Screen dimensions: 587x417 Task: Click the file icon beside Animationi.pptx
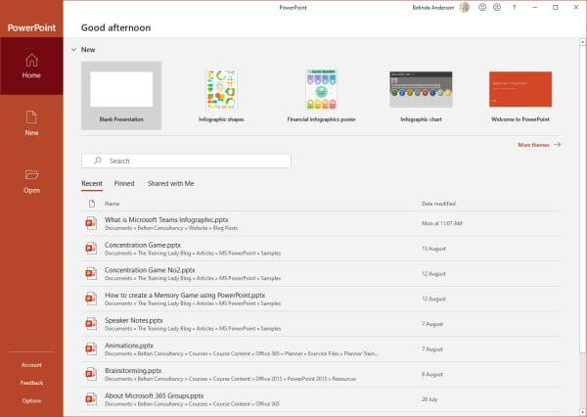coord(91,348)
